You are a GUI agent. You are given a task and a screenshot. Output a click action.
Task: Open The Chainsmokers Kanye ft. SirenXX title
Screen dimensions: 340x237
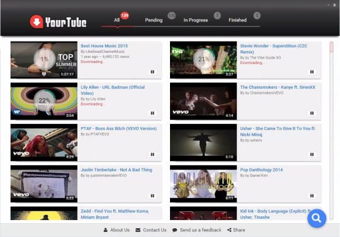(278, 87)
